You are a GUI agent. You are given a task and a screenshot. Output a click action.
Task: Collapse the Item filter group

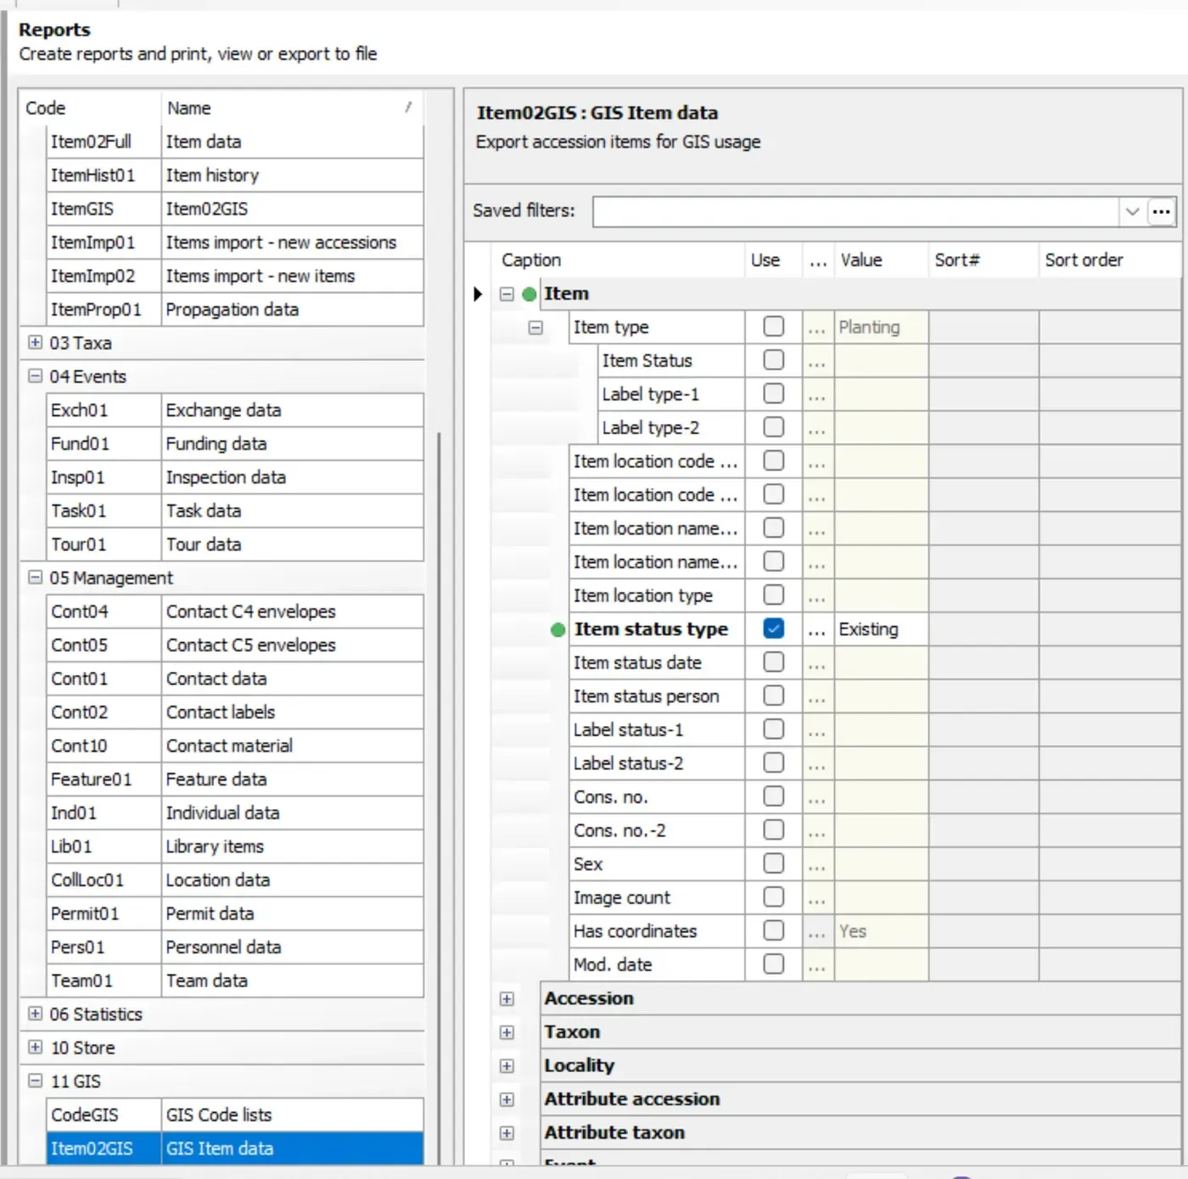point(507,294)
